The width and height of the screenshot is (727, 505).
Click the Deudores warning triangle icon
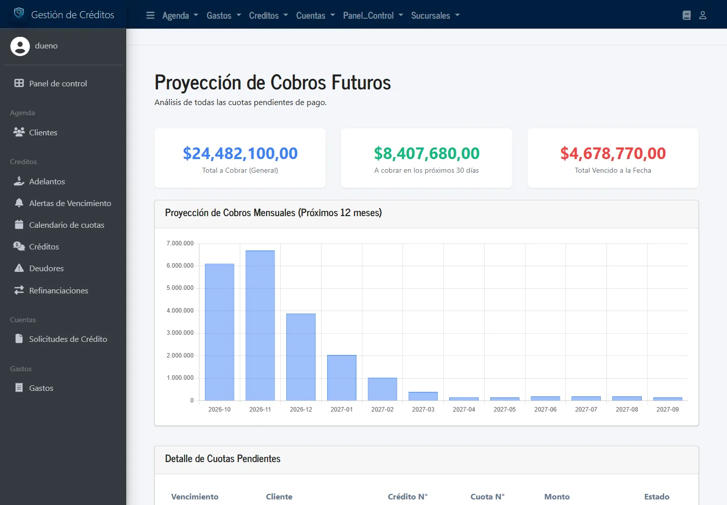pyautogui.click(x=19, y=268)
